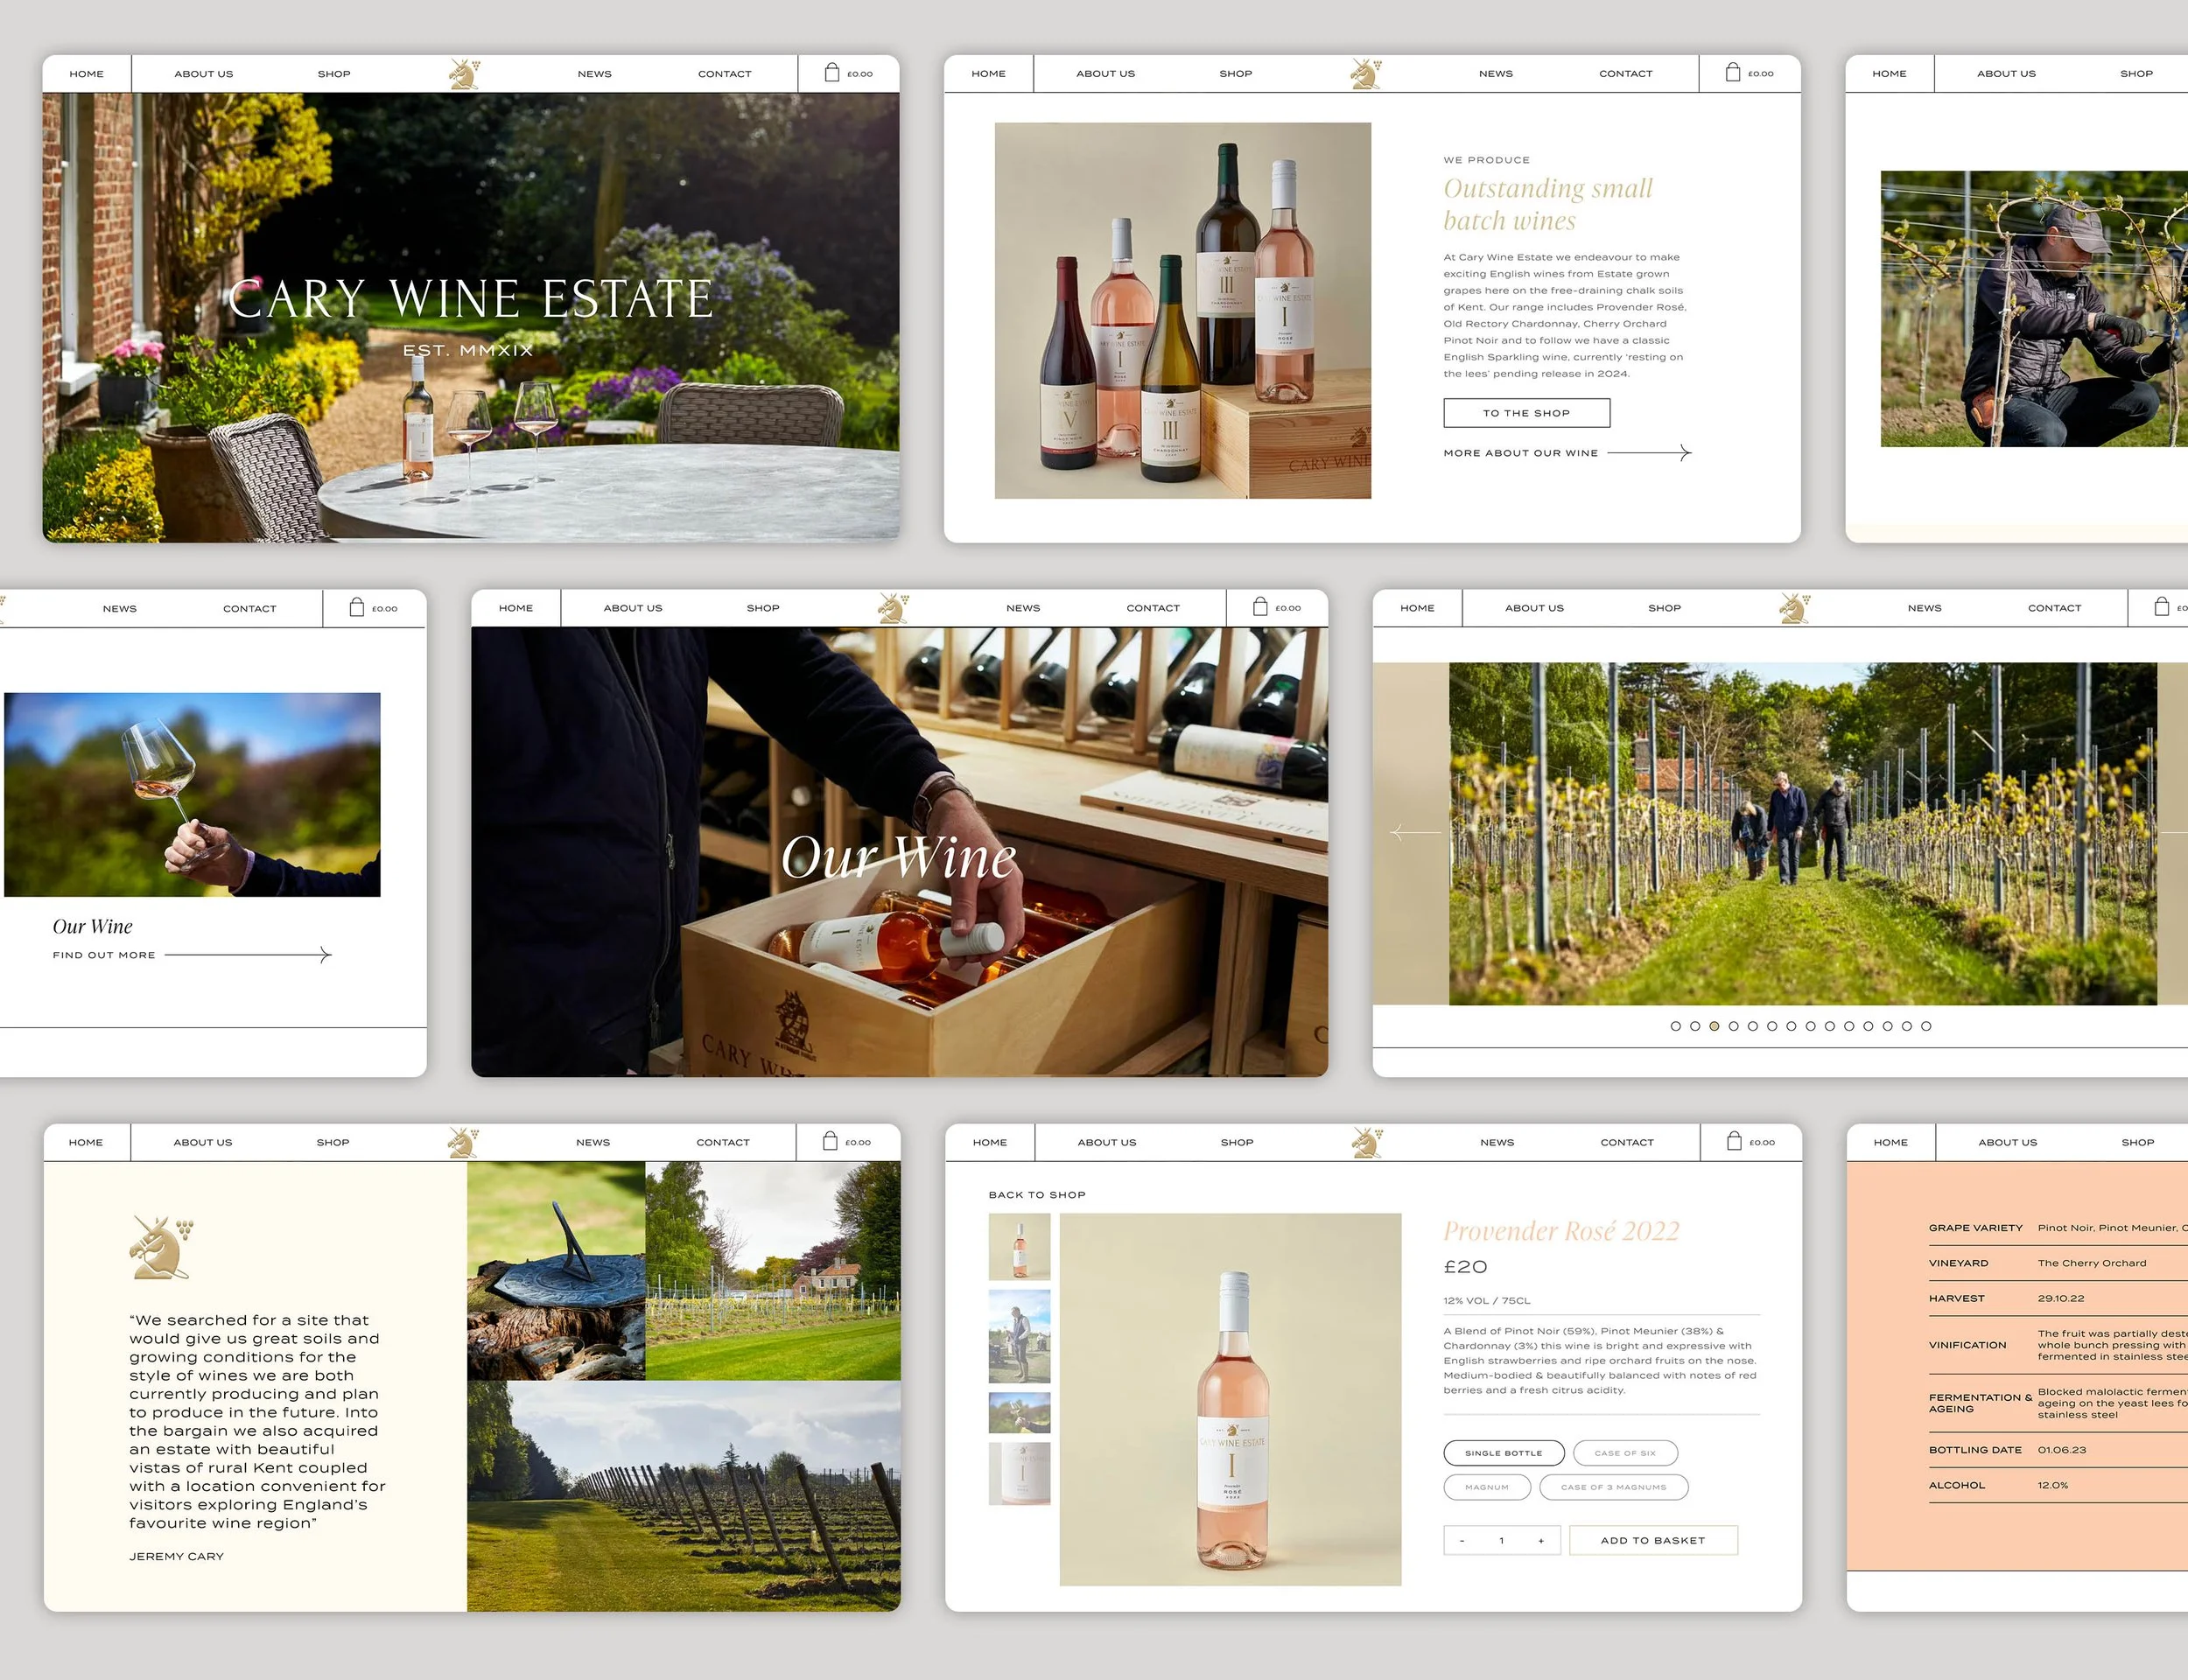Screen dimensions: 2188x1680
Task: Open Contact in the vineyard carousel page menu
Action: 2054,608
